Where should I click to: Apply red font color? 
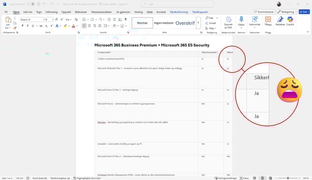tap(73, 26)
